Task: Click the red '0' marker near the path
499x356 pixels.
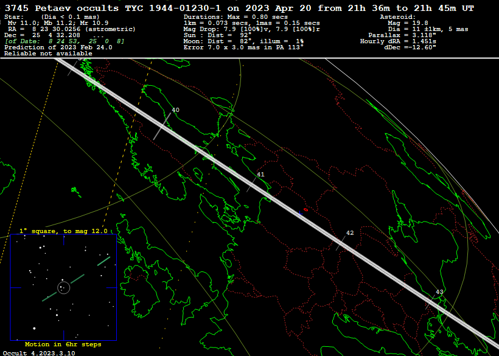Action: [306, 210]
